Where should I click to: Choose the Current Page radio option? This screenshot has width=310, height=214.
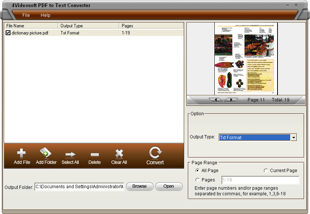(266, 171)
